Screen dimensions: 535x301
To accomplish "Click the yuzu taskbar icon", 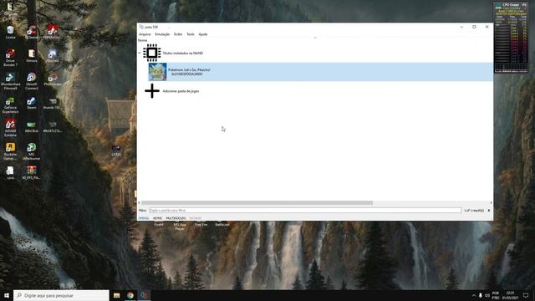I will (x=144, y=295).
